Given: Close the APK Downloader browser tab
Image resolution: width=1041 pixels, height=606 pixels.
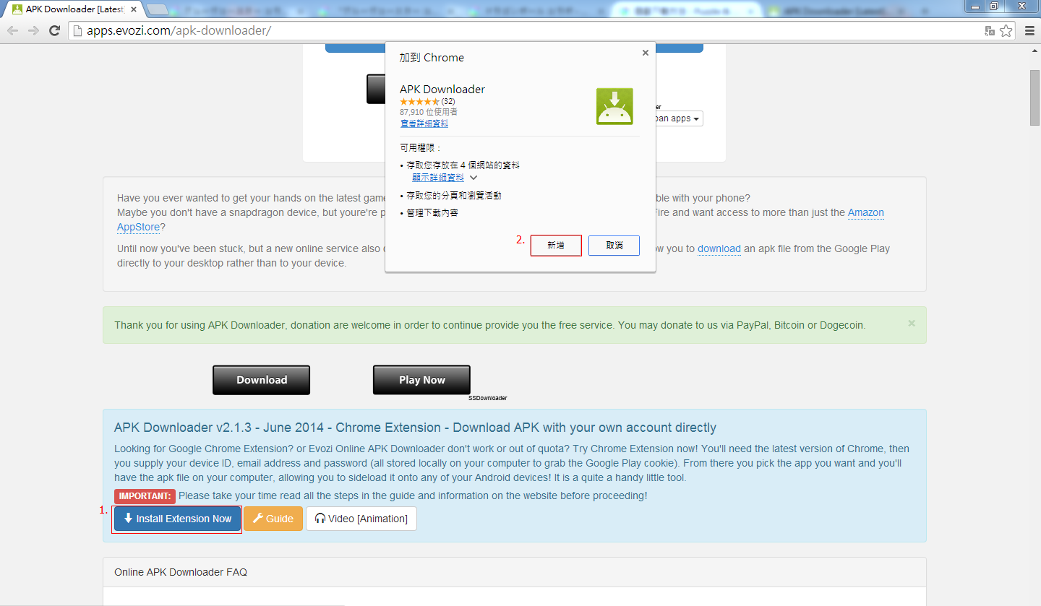Looking at the screenshot, I should click(x=133, y=9).
